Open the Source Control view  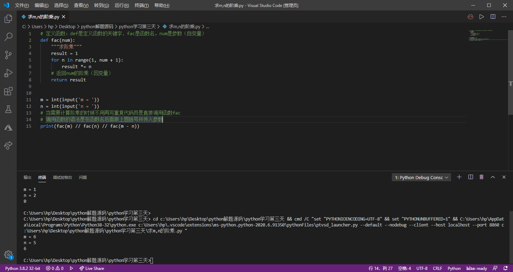point(8,55)
